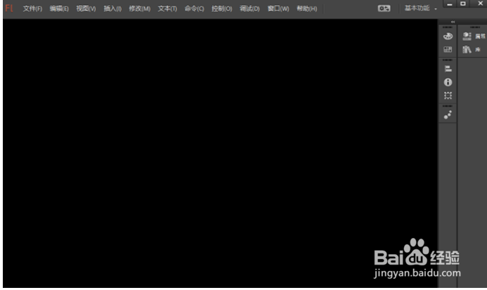Viewport: 487px width, 290px height.
Task: Open the 文件(F) menu
Action: (x=32, y=8)
